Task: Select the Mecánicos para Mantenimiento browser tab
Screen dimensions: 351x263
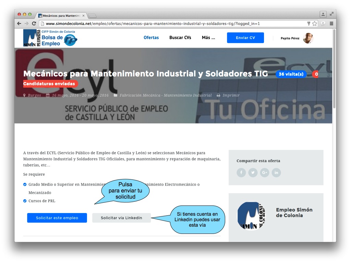Action: click(x=61, y=16)
